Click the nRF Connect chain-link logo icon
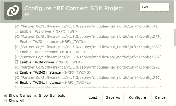Image resolution: width=176 pixels, height=106 pixels. point(13,11)
